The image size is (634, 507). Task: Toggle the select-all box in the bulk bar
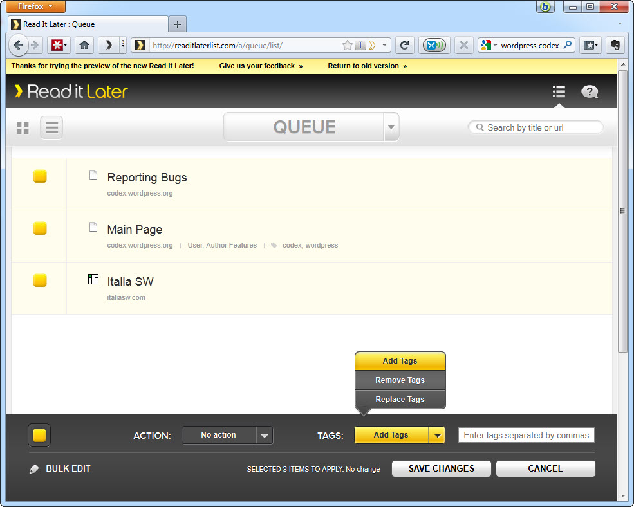tap(39, 435)
